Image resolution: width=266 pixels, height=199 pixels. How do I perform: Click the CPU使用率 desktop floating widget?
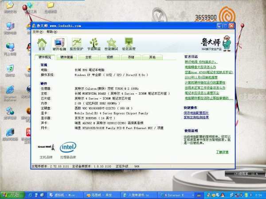pos(245,174)
